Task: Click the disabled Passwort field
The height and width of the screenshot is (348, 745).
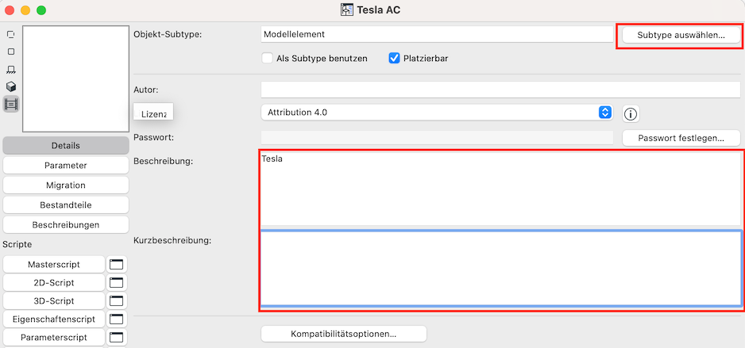Action: point(437,137)
